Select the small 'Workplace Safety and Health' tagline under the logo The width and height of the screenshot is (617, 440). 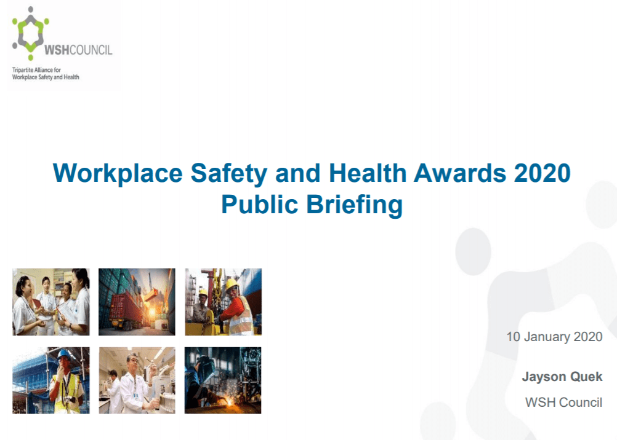pos(46,77)
